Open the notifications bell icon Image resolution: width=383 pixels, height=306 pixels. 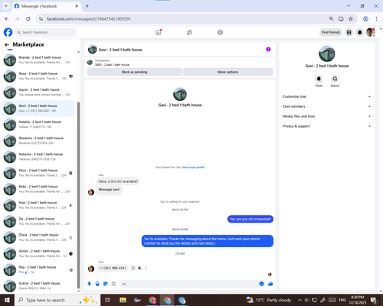click(x=359, y=32)
